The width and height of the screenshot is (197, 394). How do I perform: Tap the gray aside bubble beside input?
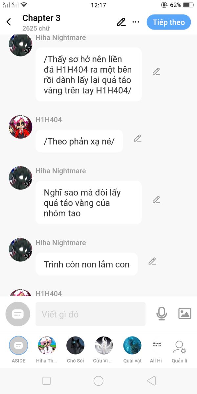[18, 314]
